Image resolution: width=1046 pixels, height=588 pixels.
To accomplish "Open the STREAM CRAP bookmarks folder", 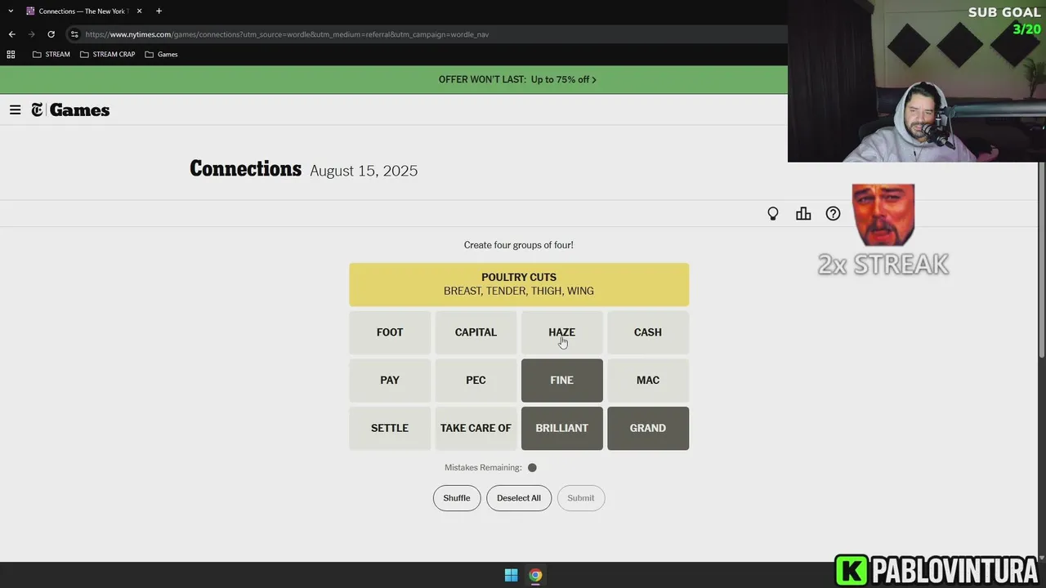I will 107,54.
